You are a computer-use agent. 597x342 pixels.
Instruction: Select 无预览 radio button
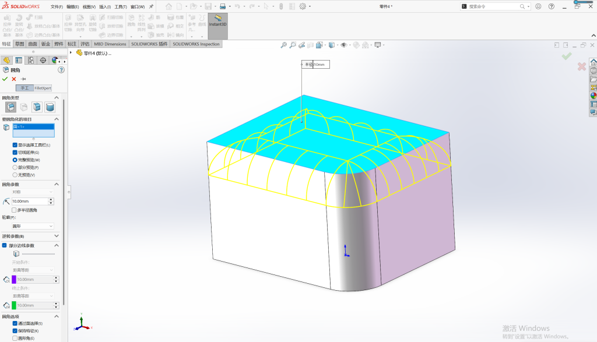point(15,175)
